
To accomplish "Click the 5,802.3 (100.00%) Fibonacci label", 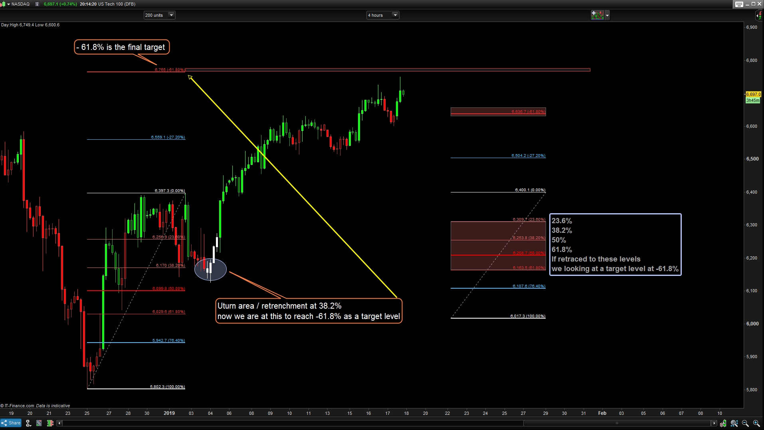I will click(x=167, y=387).
